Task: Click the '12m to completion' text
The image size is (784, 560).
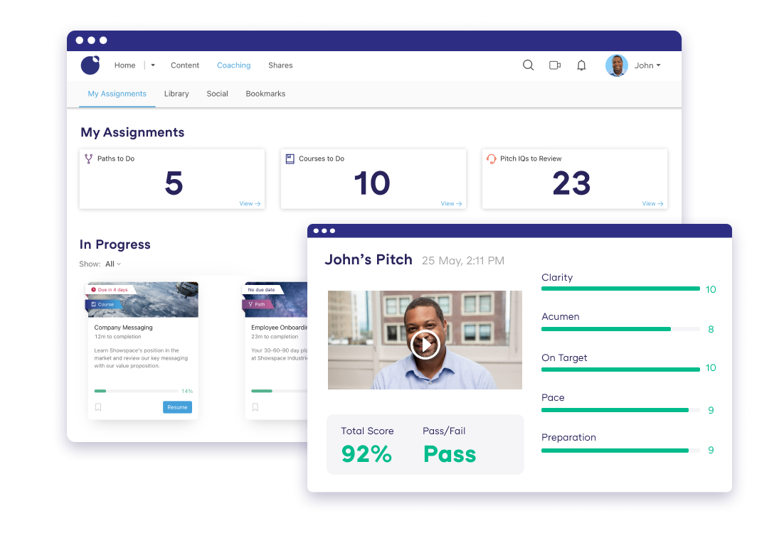Action: 117,337
